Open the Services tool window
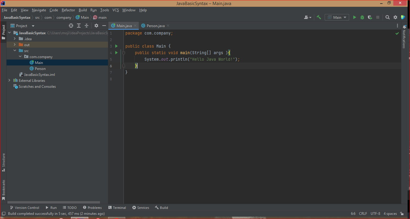This screenshot has height=219, width=410. (141, 208)
